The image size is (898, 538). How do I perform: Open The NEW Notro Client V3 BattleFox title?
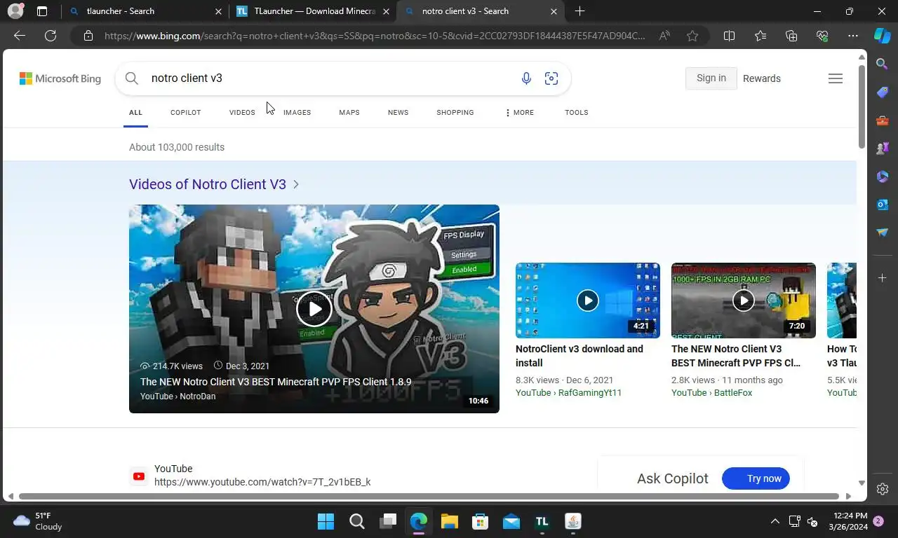(736, 356)
